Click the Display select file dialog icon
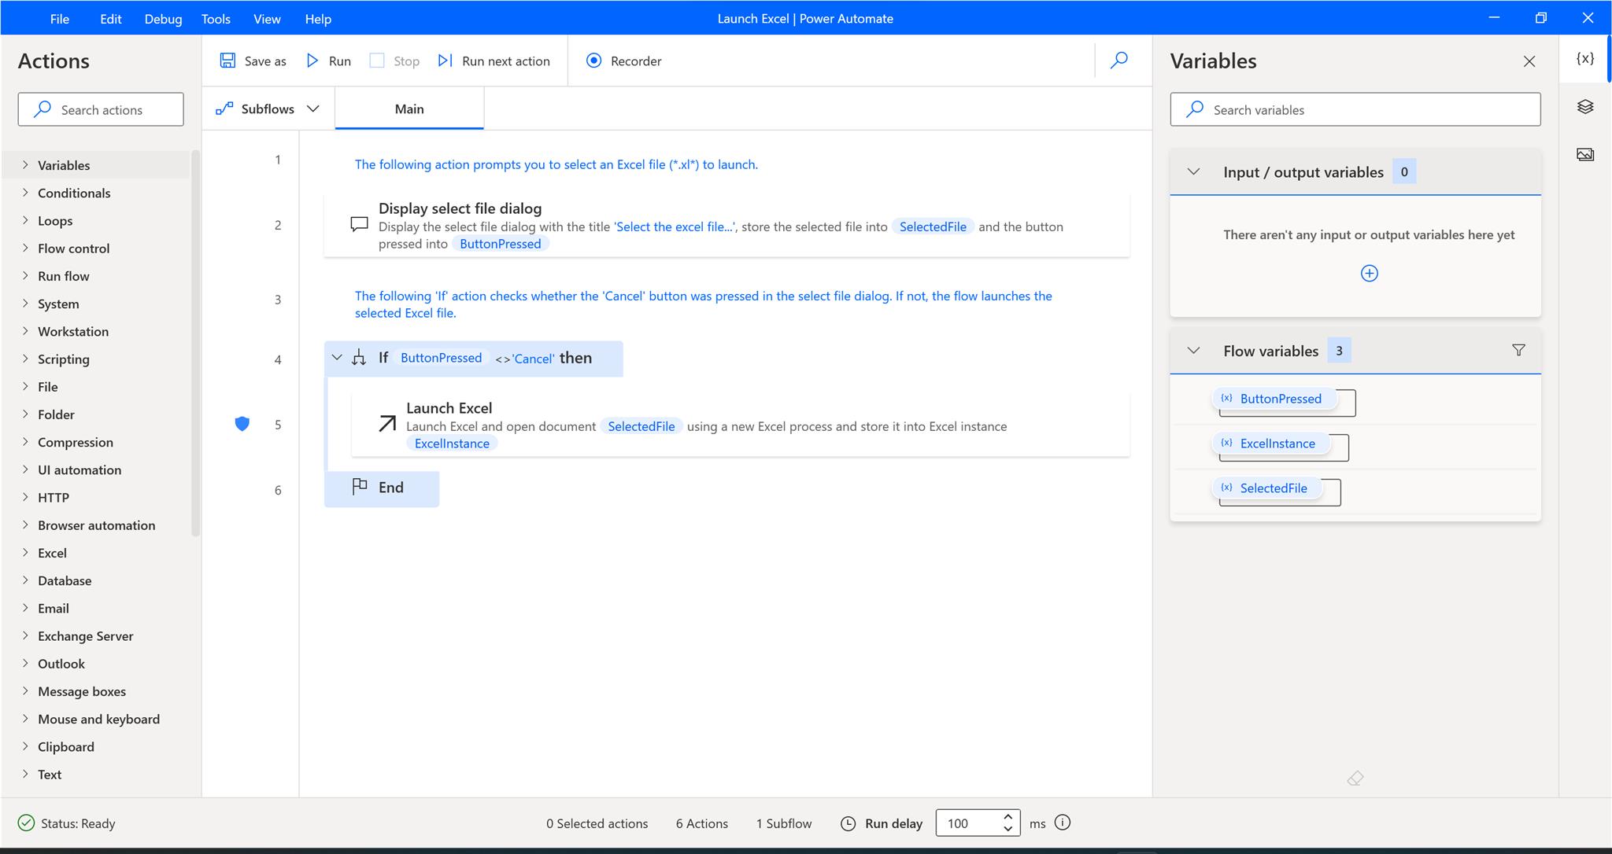1612x854 pixels. point(359,224)
